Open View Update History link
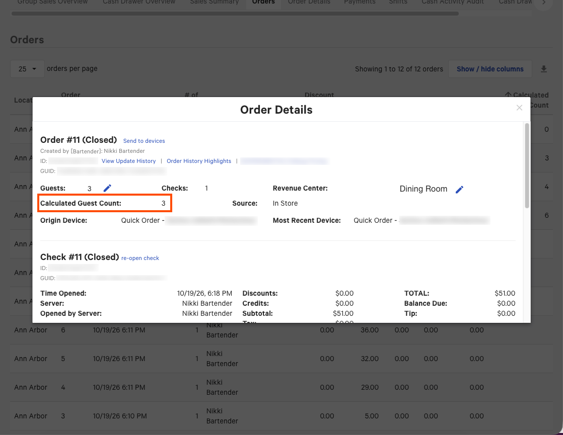563x435 pixels. 128,161
